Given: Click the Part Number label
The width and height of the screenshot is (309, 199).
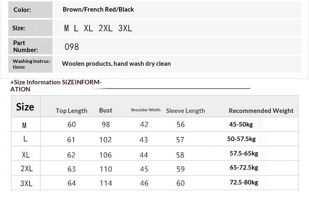Looking at the screenshot, I should (26, 46).
